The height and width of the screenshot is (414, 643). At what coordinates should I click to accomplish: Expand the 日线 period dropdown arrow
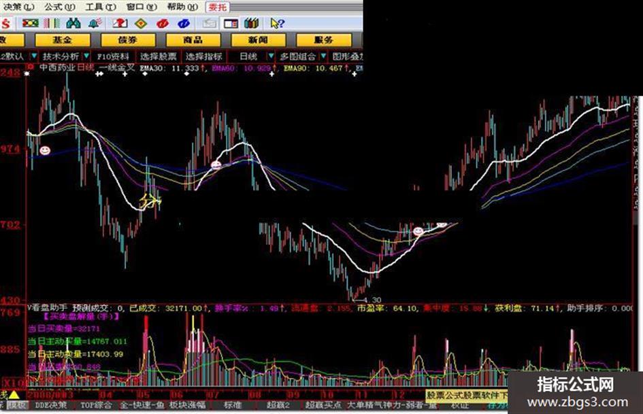(271, 56)
